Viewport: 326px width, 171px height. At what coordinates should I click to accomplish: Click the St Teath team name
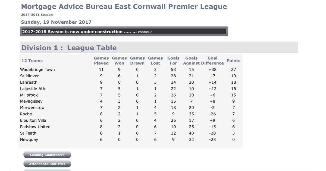tap(28, 133)
